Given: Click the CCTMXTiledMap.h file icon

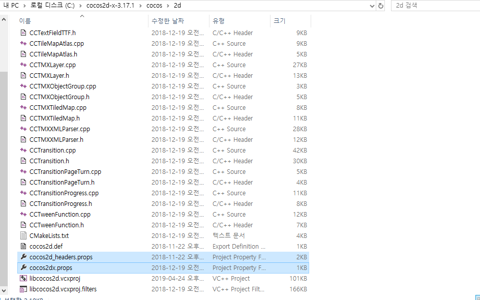Looking at the screenshot, I should pos(23,118).
